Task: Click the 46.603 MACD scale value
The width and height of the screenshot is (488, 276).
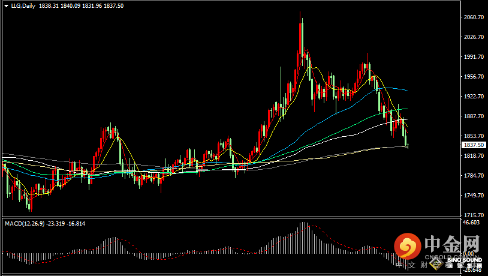Action: click(472, 223)
